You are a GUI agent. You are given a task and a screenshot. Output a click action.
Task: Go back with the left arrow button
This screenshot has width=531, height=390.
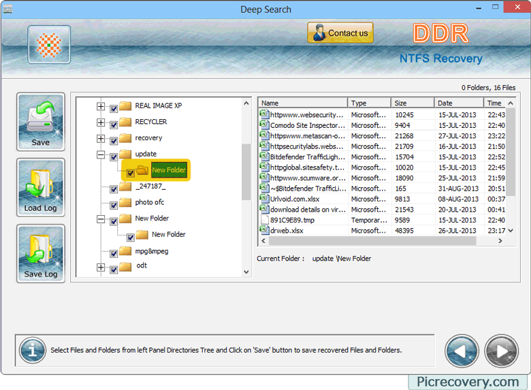(x=462, y=351)
